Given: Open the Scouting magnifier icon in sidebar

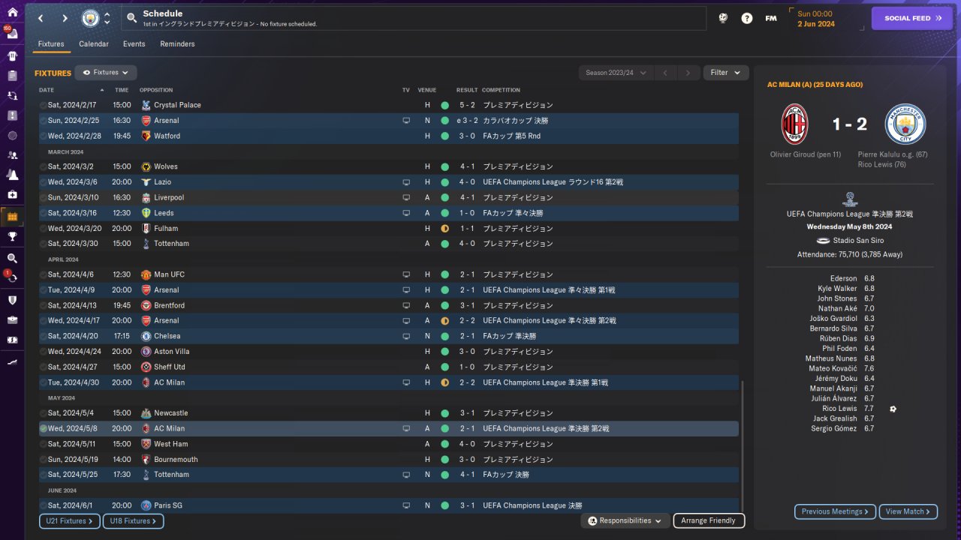Looking at the screenshot, I should (x=12, y=258).
